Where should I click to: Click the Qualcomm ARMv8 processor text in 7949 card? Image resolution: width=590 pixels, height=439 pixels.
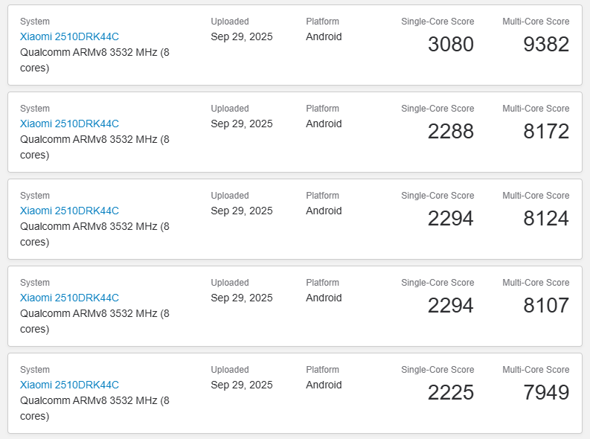point(94,408)
